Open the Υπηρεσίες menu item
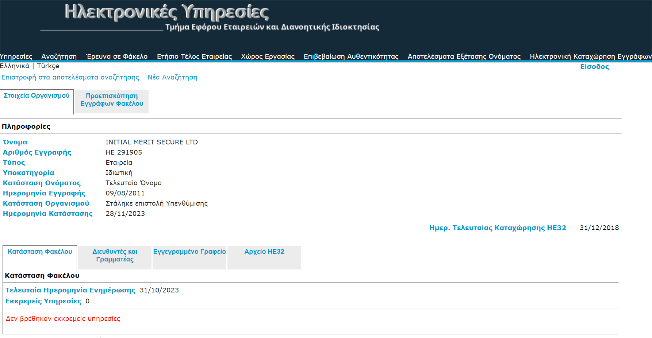The height and width of the screenshot is (338, 652). click(x=16, y=57)
